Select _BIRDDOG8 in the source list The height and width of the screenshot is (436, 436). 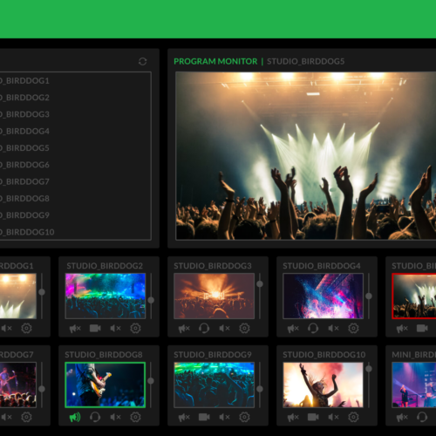pyautogui.click(x=24, y=199)
